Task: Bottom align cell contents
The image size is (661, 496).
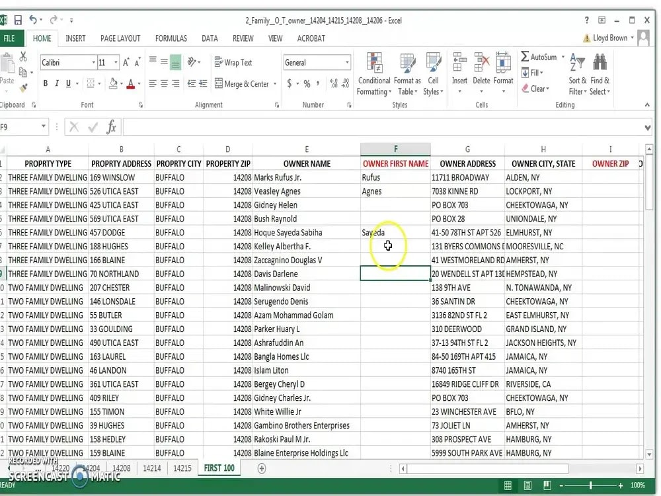Action: [175, 62]
